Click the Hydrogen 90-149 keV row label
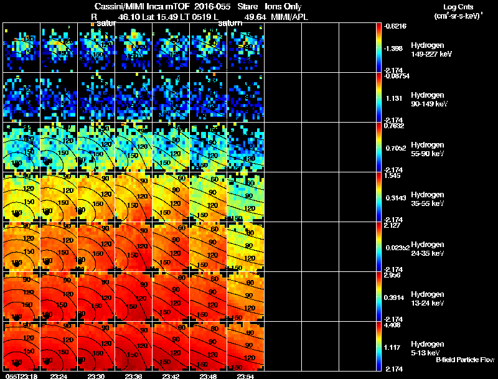This screenshot has width=498, height=379. 429,100
